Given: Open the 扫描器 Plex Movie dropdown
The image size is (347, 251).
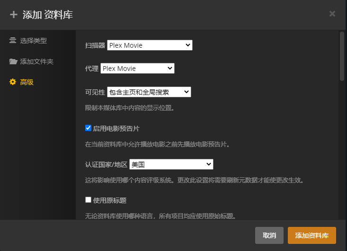Looking at the screenshot, I should click(x=150, y=45).
